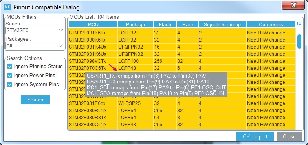308x145 pixels.
Task: Sort by the Ram column header
Action: click(x=188, y=24)
